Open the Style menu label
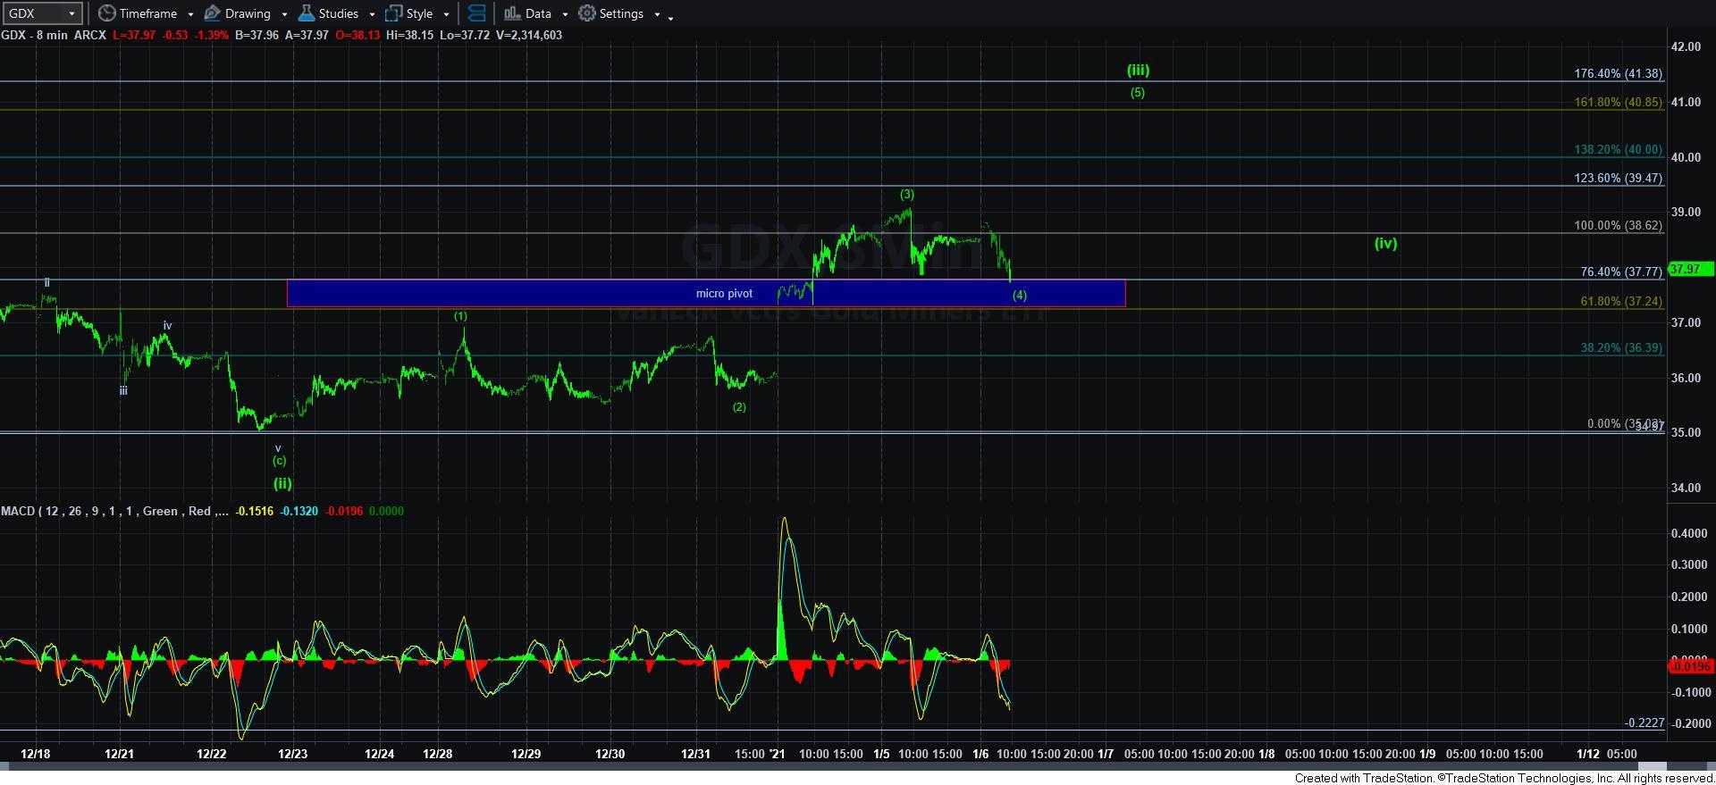Viewport: 1716px width, 785px height. tap(419, 13)
